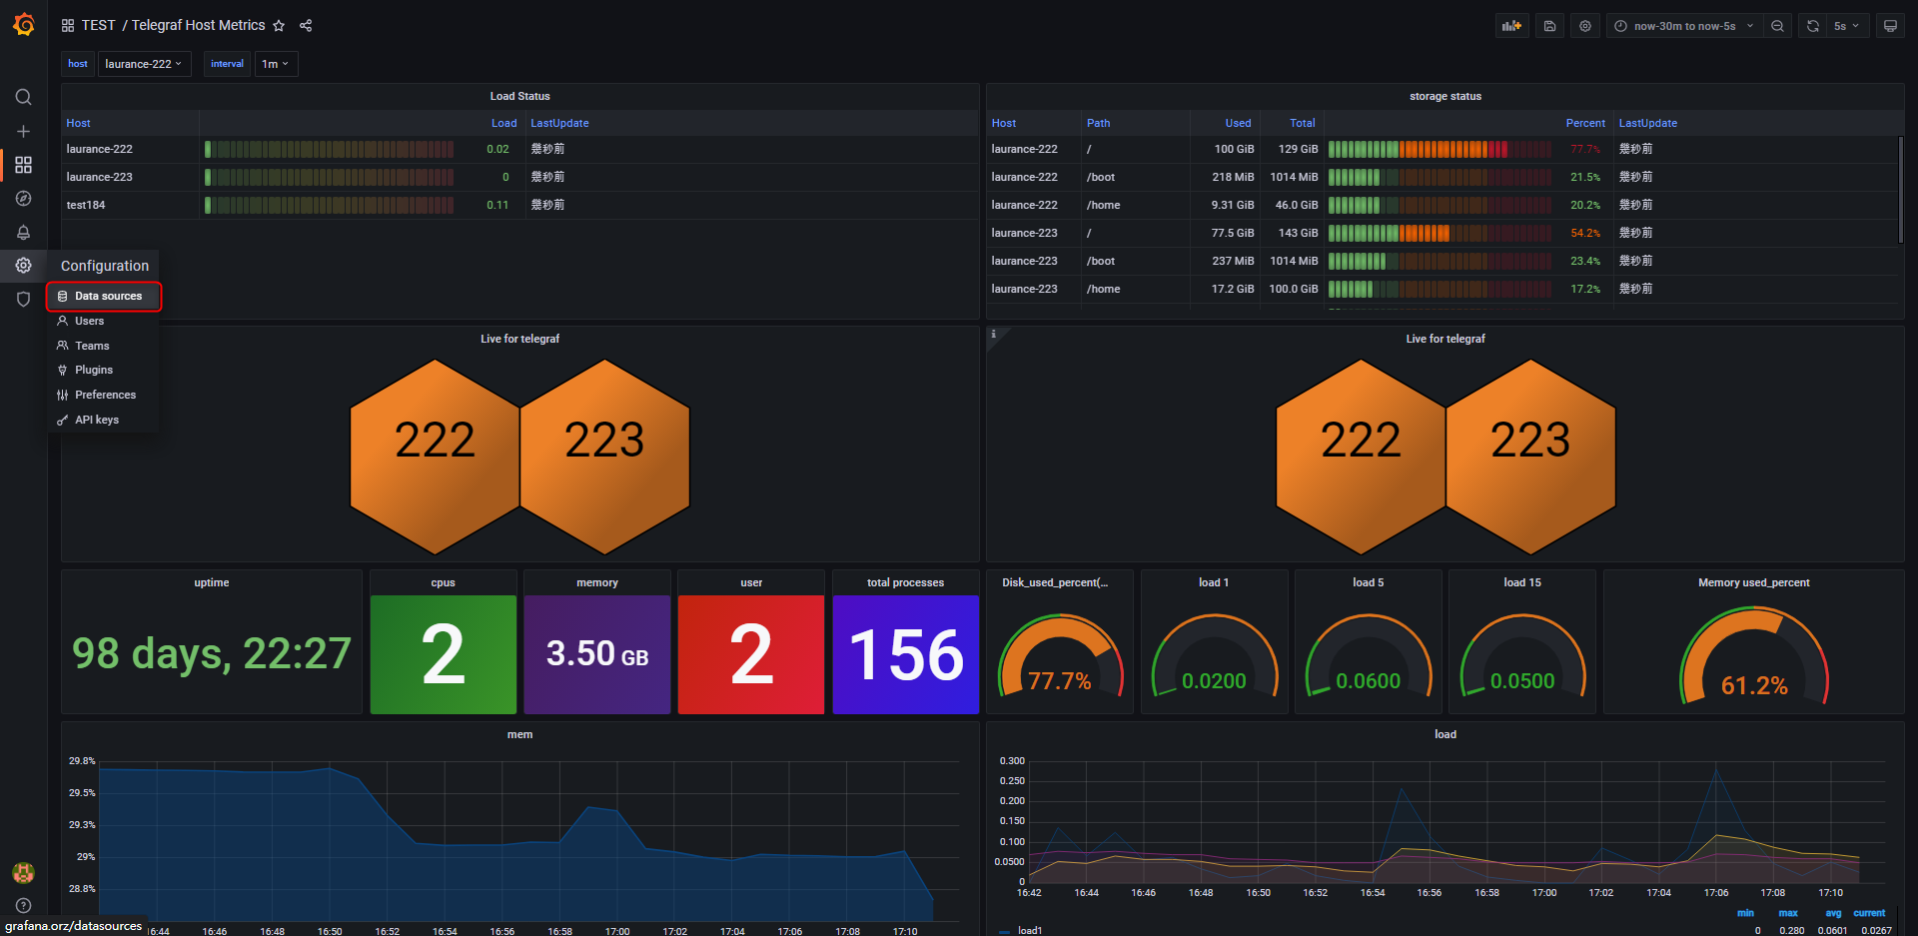Select Users in Configuration menu
This screenshot has height=936, width=1918.
click(103, 321)
